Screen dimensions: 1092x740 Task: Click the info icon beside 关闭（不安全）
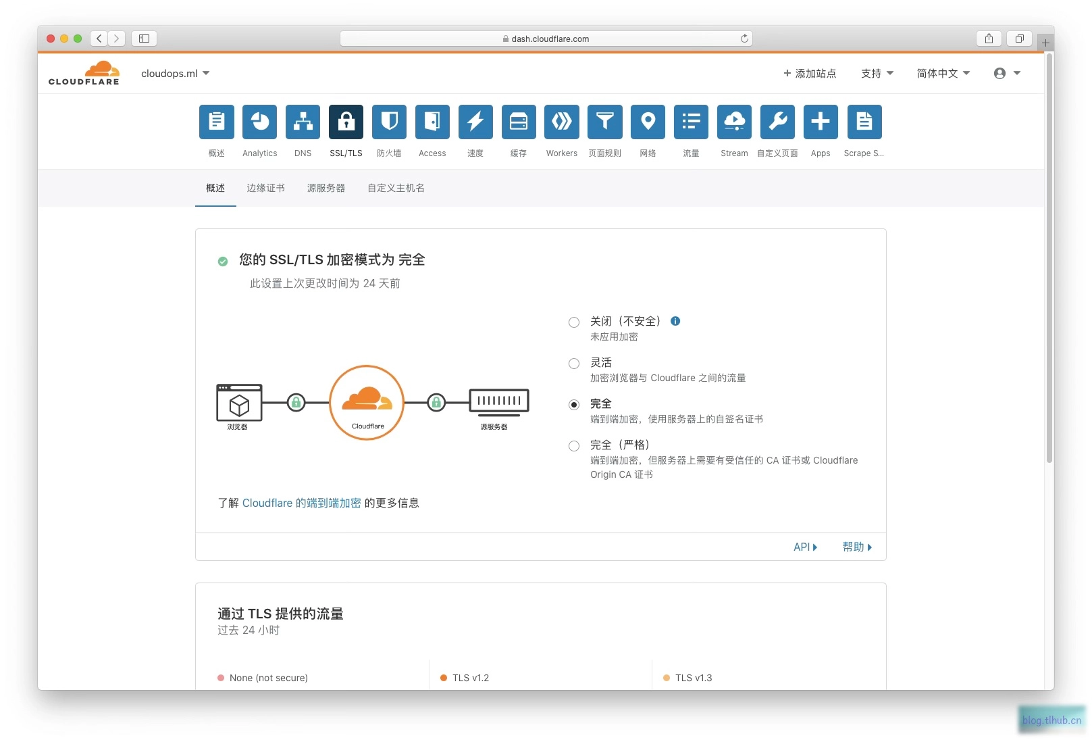(675, 321)
